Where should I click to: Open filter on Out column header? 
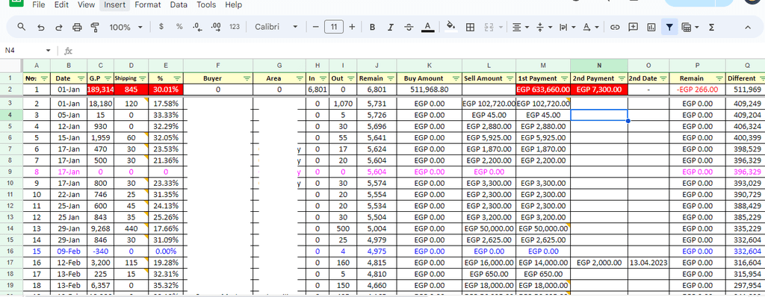(x=350, y=78)
